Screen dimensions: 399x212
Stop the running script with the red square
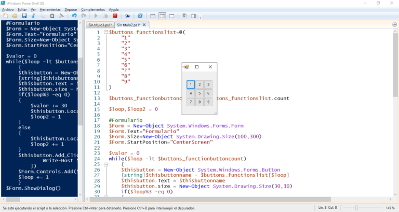click(x=115, y=16)
